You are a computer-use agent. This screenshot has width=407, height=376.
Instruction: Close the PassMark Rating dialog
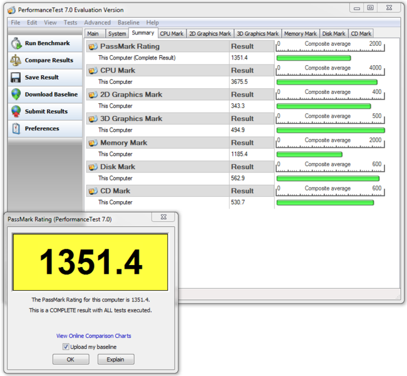tap(163, 217)
